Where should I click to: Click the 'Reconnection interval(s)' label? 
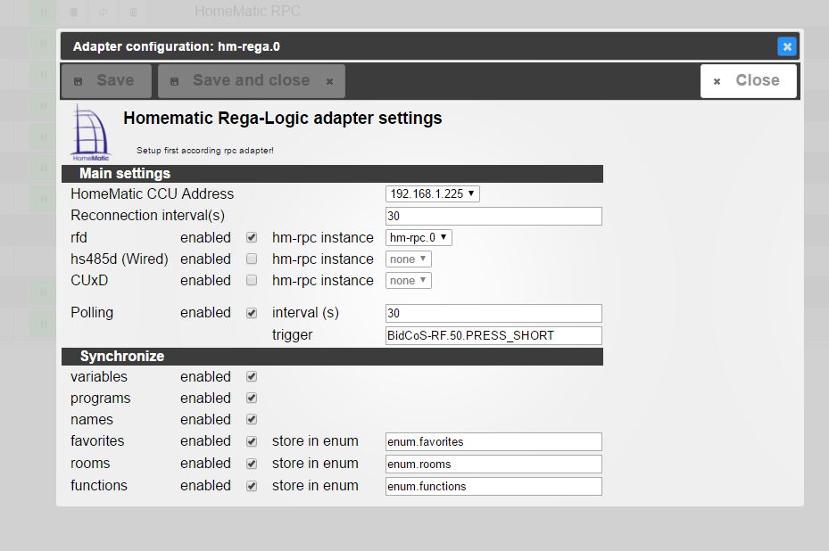tap(148, 216)
